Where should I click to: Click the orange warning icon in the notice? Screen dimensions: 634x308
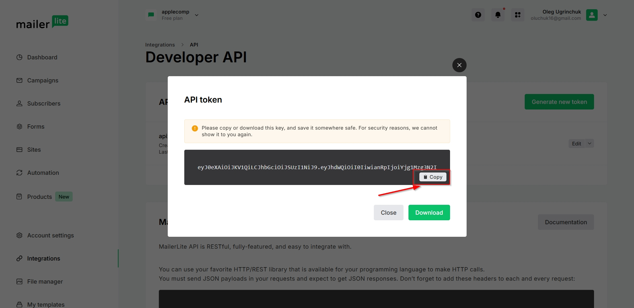[195, 128]
